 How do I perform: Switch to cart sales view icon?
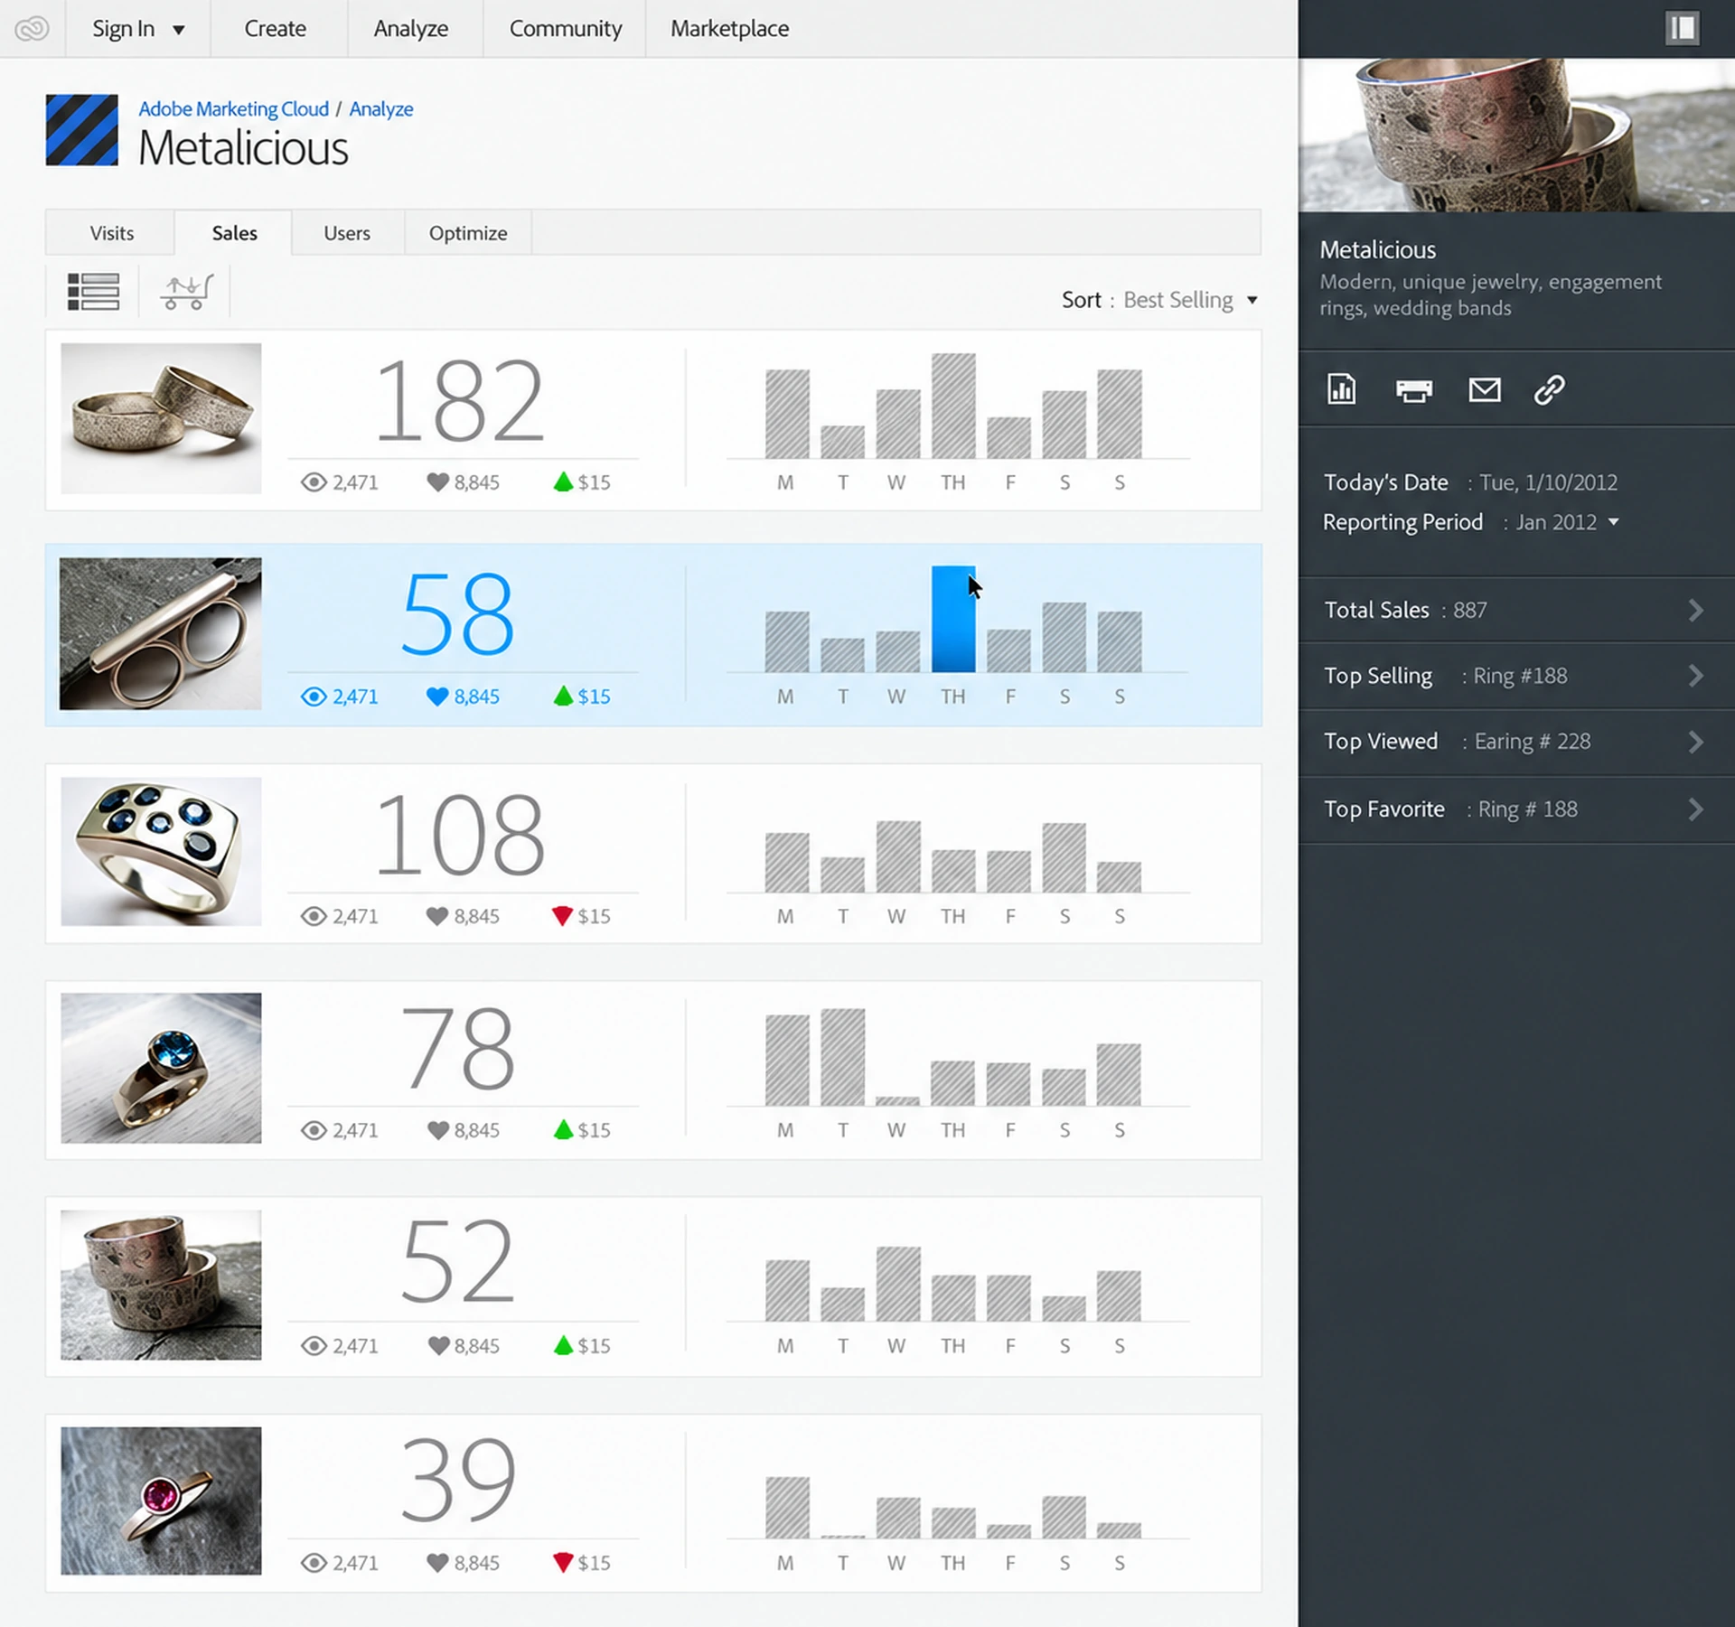[x=186, y=292]
